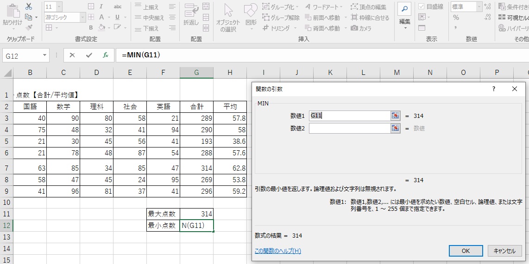
Task: Click the 頂点の編集 tool
Action: [x=368, y=7]
